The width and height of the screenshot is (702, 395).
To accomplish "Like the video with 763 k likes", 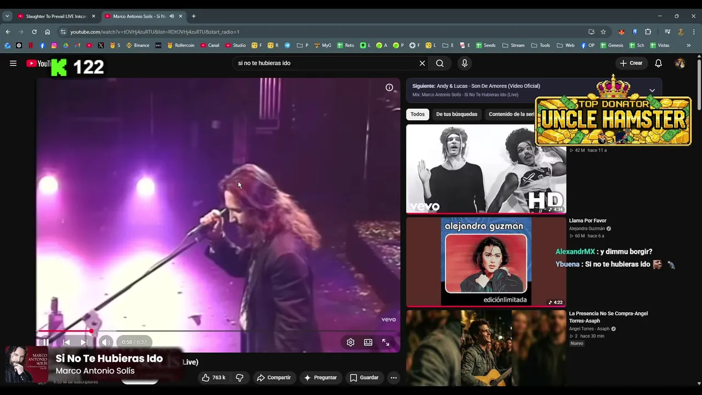I will pyautogui.click(x=214, y=377).
